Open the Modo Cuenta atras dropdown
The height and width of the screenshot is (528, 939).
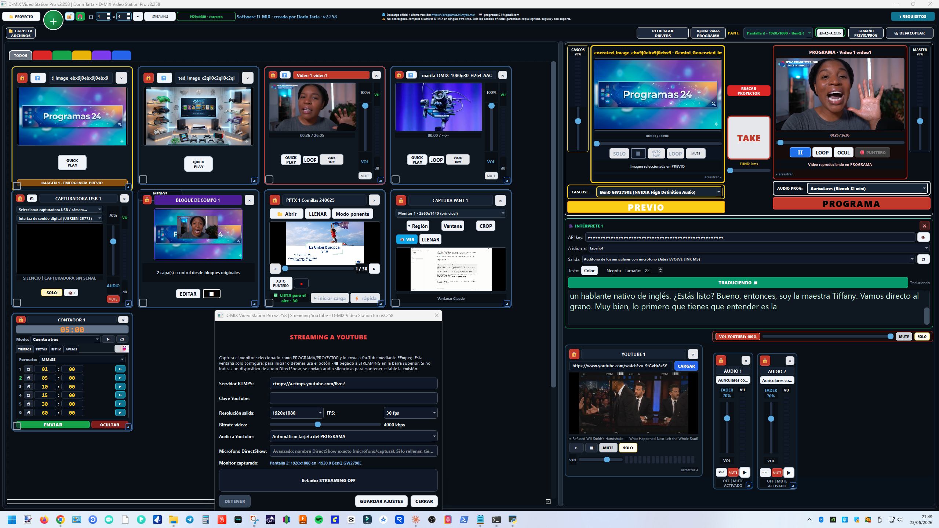65,339
